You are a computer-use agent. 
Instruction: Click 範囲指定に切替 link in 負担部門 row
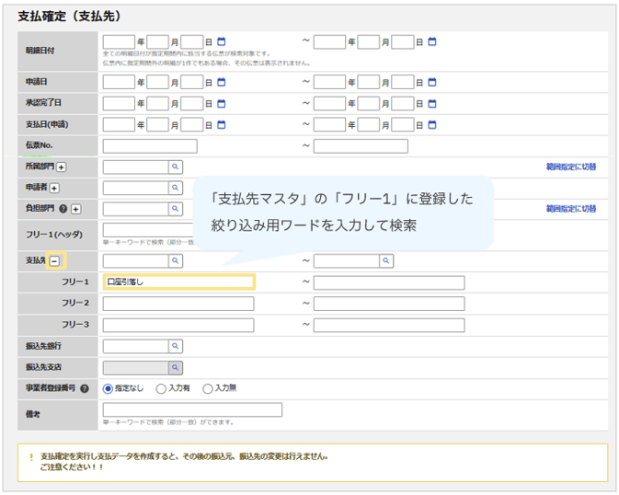click(571, 209)
